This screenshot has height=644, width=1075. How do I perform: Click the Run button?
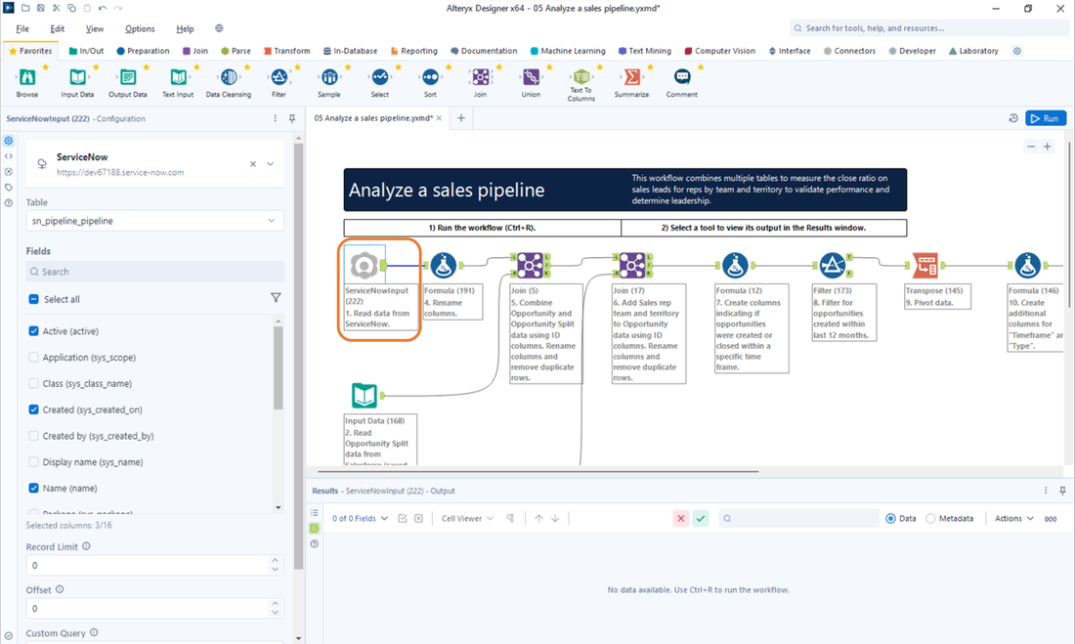click(1046, 117)
